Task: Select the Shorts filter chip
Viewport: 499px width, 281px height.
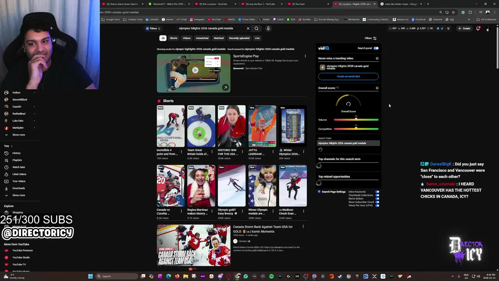Action: pyautogui.click(x=173, y=38)
